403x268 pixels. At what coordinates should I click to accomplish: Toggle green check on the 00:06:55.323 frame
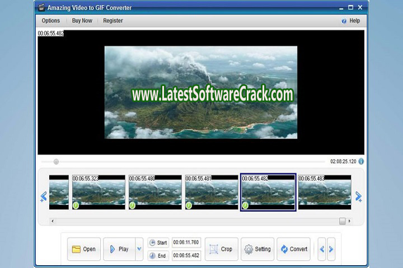click(76, 205)
